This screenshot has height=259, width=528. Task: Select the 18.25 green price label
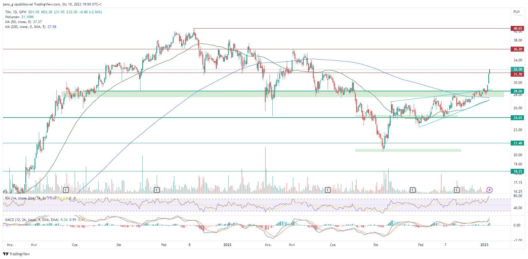518,171
